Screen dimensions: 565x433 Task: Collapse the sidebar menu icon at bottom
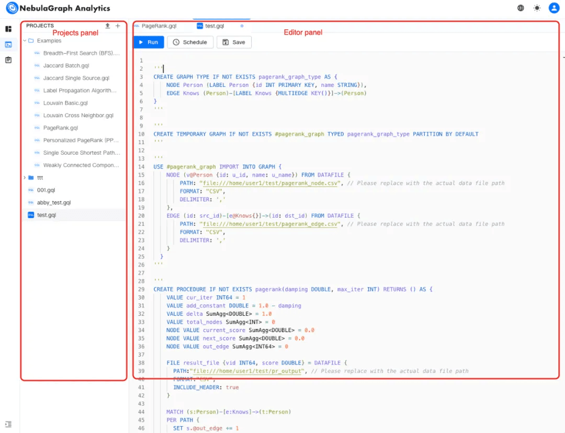8,424
